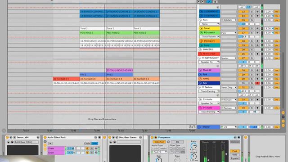The width and height of the screenshot is (288, 162).
Task: Click the Texture track volume slider 31.2
Action: tap(243, 91)
